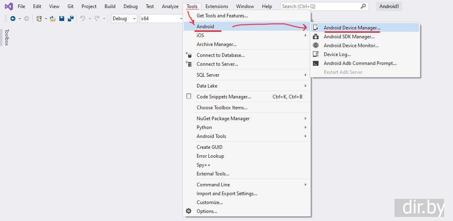
Task: Select Get Tools and Features
Action: click(x=247, y=16)
